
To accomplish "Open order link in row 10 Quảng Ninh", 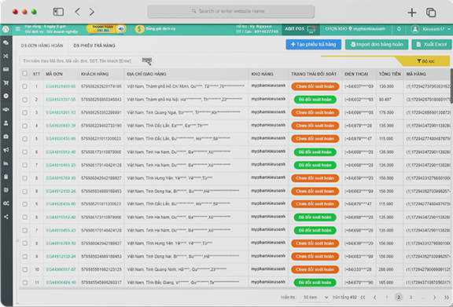I will (x=61, y=269).
